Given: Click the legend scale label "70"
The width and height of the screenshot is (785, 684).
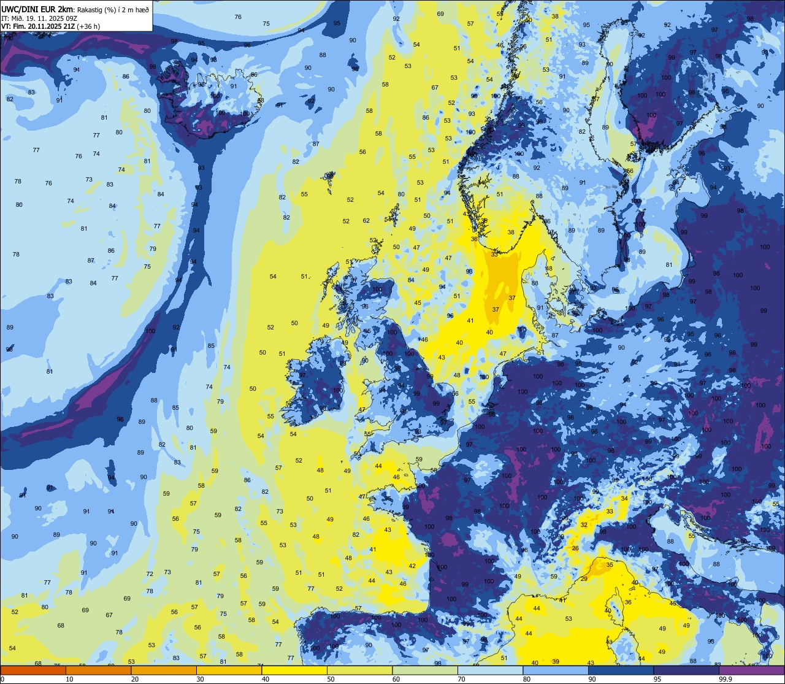Looking at the screenshot, I should pos(461,679).
